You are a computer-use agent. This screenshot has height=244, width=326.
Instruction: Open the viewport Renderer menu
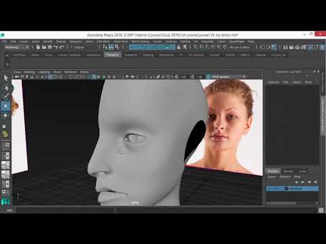click(x=71, y=72)
